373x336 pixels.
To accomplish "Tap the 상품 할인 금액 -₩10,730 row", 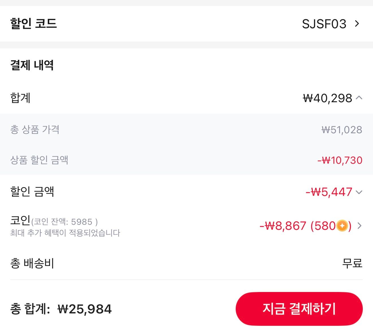I will tap(186, 160).
